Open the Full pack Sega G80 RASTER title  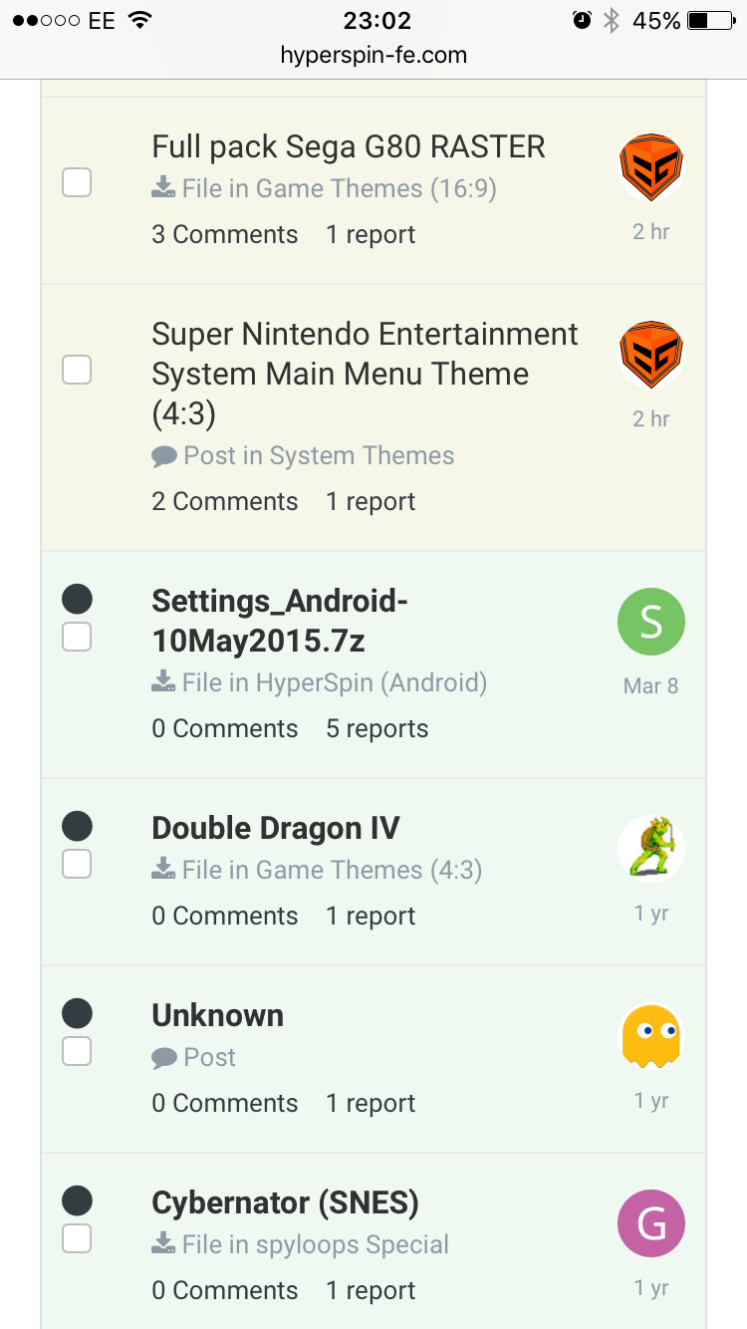coord(349,147)
